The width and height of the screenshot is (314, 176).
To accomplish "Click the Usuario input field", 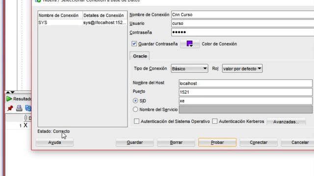I will point(242,23).
